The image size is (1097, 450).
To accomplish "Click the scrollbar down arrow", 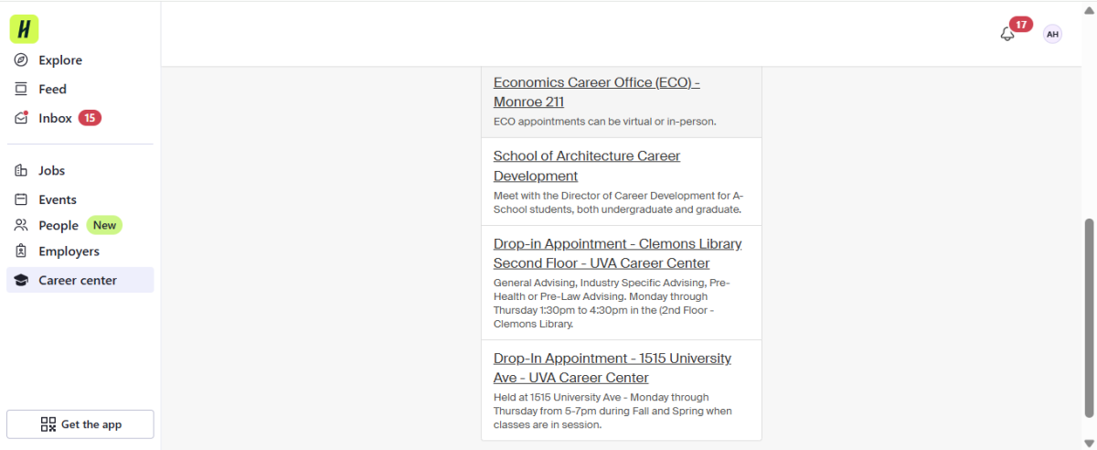I will coord(1088,443).
